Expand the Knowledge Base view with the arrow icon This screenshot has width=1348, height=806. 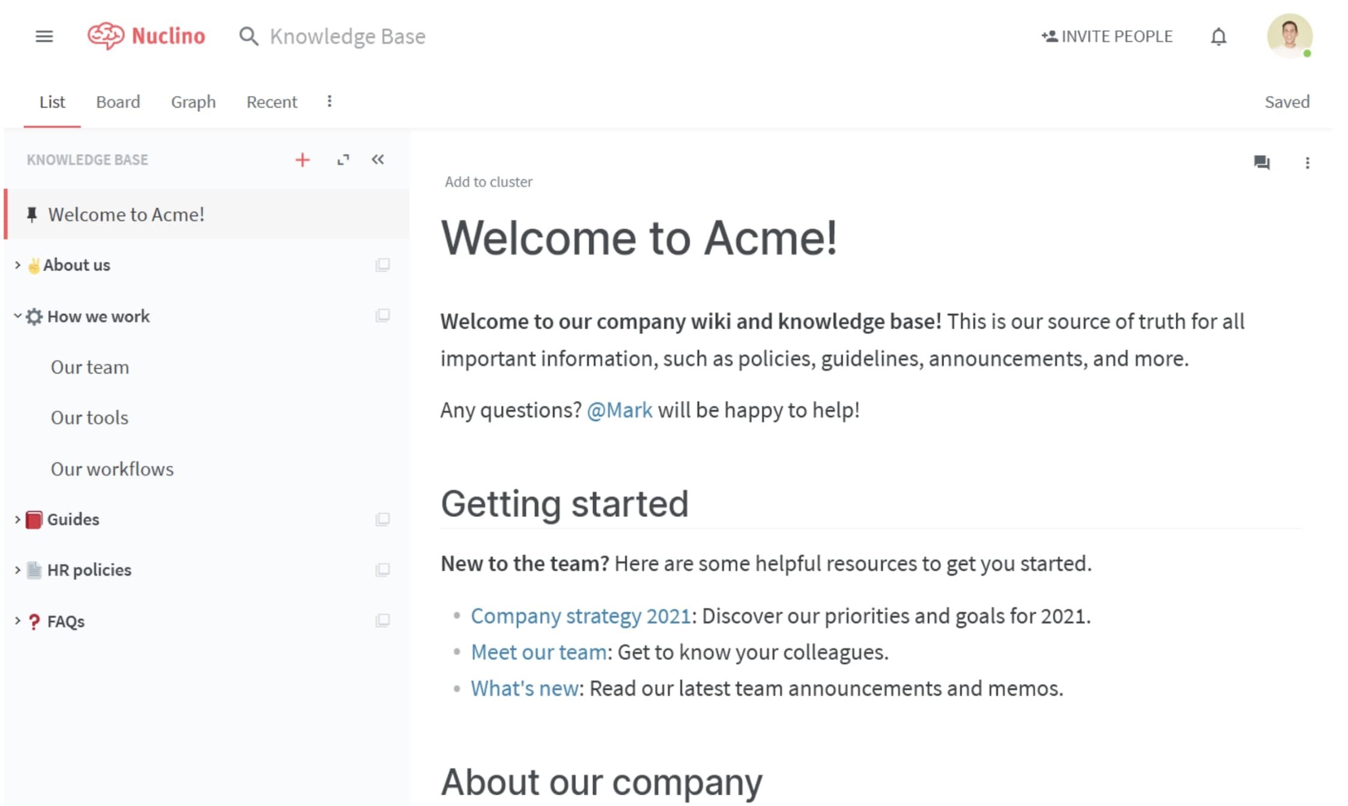pyautogui.click(x=342, y=160)
